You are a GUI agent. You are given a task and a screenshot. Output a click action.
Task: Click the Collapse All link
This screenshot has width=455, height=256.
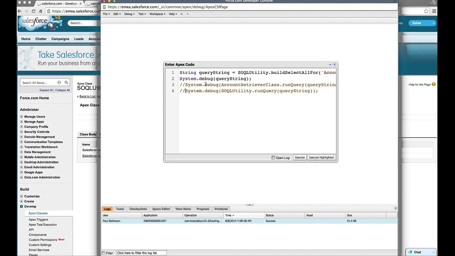(x=63, y=90)
